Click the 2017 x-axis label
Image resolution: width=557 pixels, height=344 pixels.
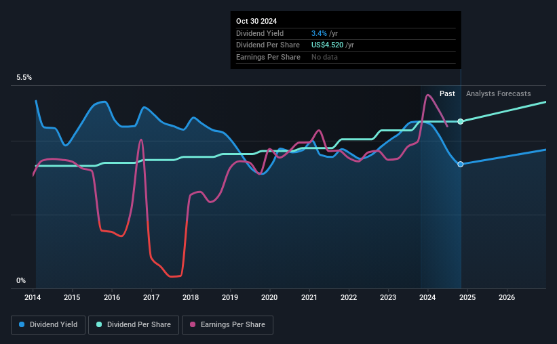click(151, 297)
